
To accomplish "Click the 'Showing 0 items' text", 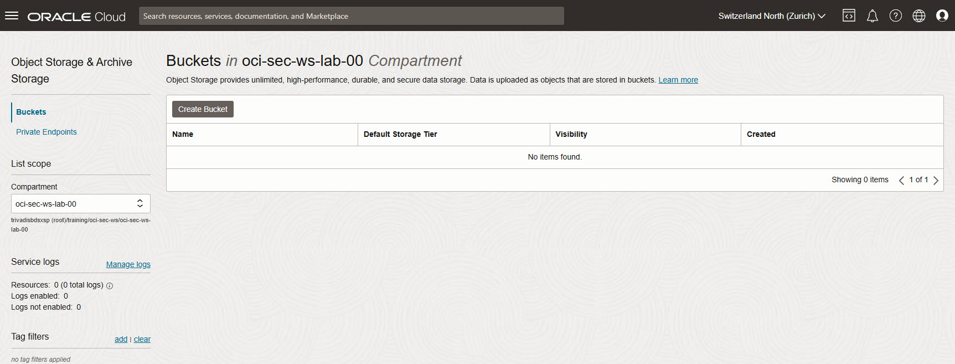I will coord(860,180).
